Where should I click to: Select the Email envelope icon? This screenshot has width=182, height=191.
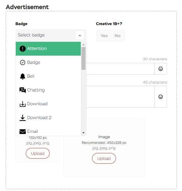pos(23,132)
